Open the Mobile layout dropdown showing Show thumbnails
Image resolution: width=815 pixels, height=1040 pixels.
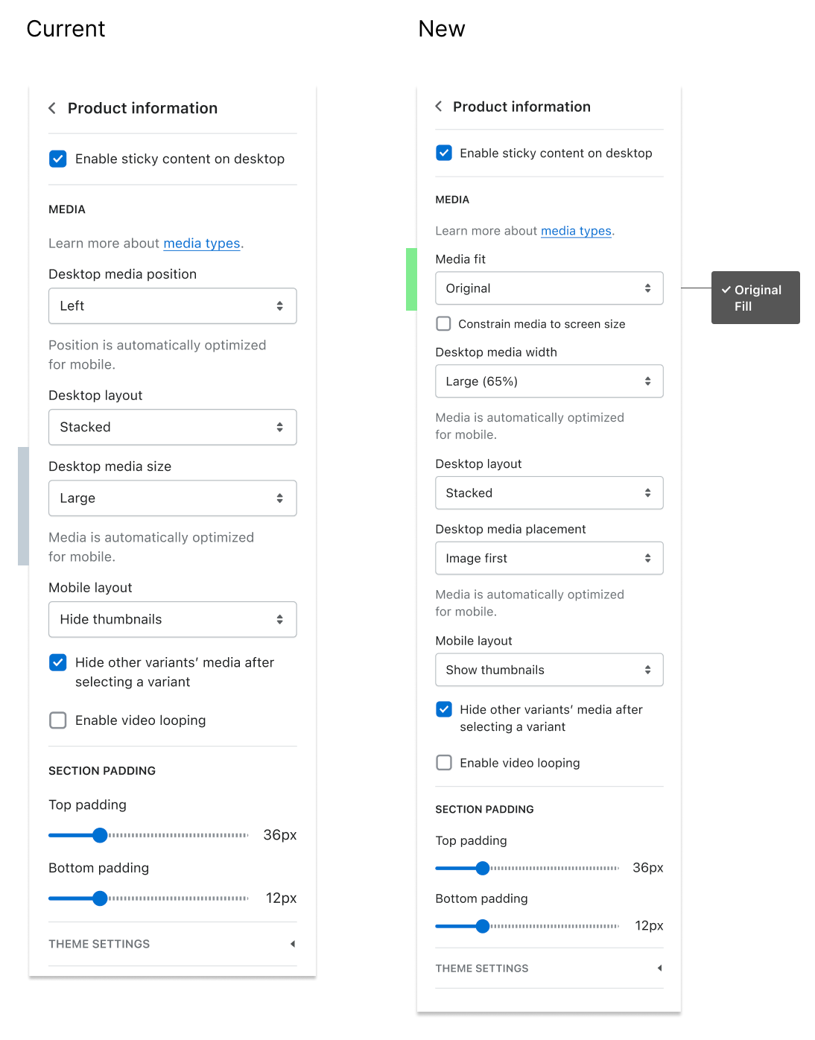pyautogui.click(x=549, y=670)
